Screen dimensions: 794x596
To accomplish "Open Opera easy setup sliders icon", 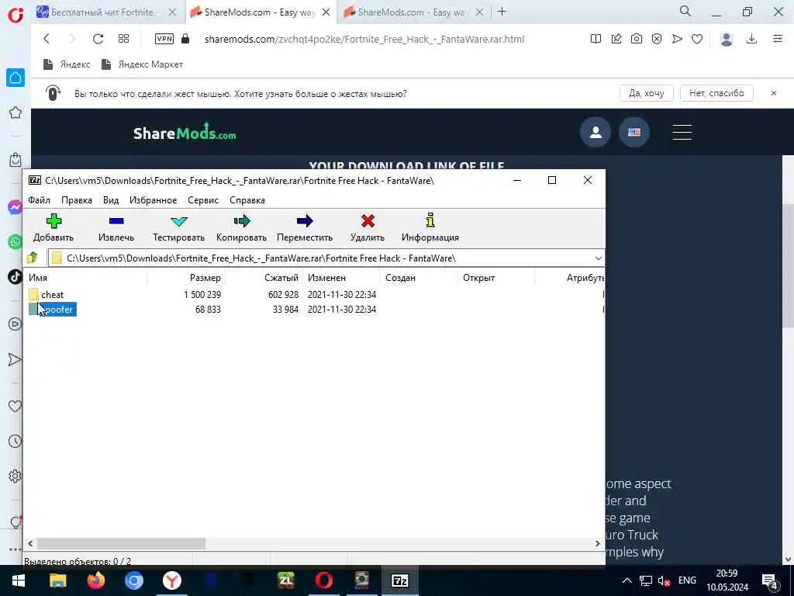I will coord(778,39).
